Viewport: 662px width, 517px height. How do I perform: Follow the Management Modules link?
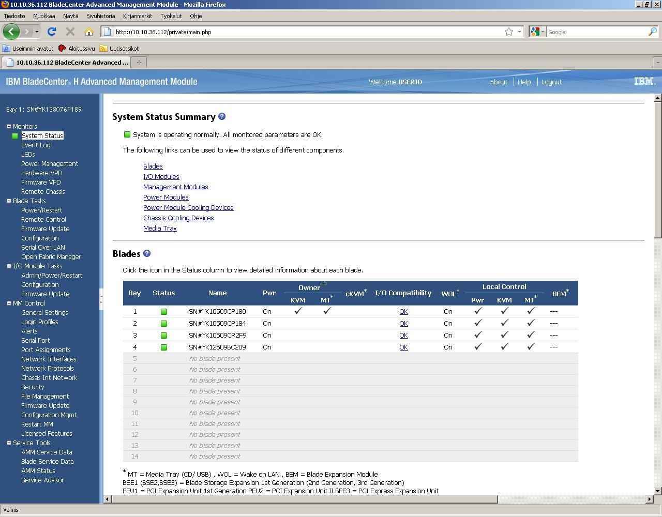176,187
